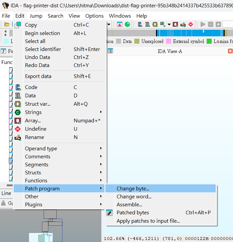
Task: Click the red Array toolbar icon
Action: point(175,24)
